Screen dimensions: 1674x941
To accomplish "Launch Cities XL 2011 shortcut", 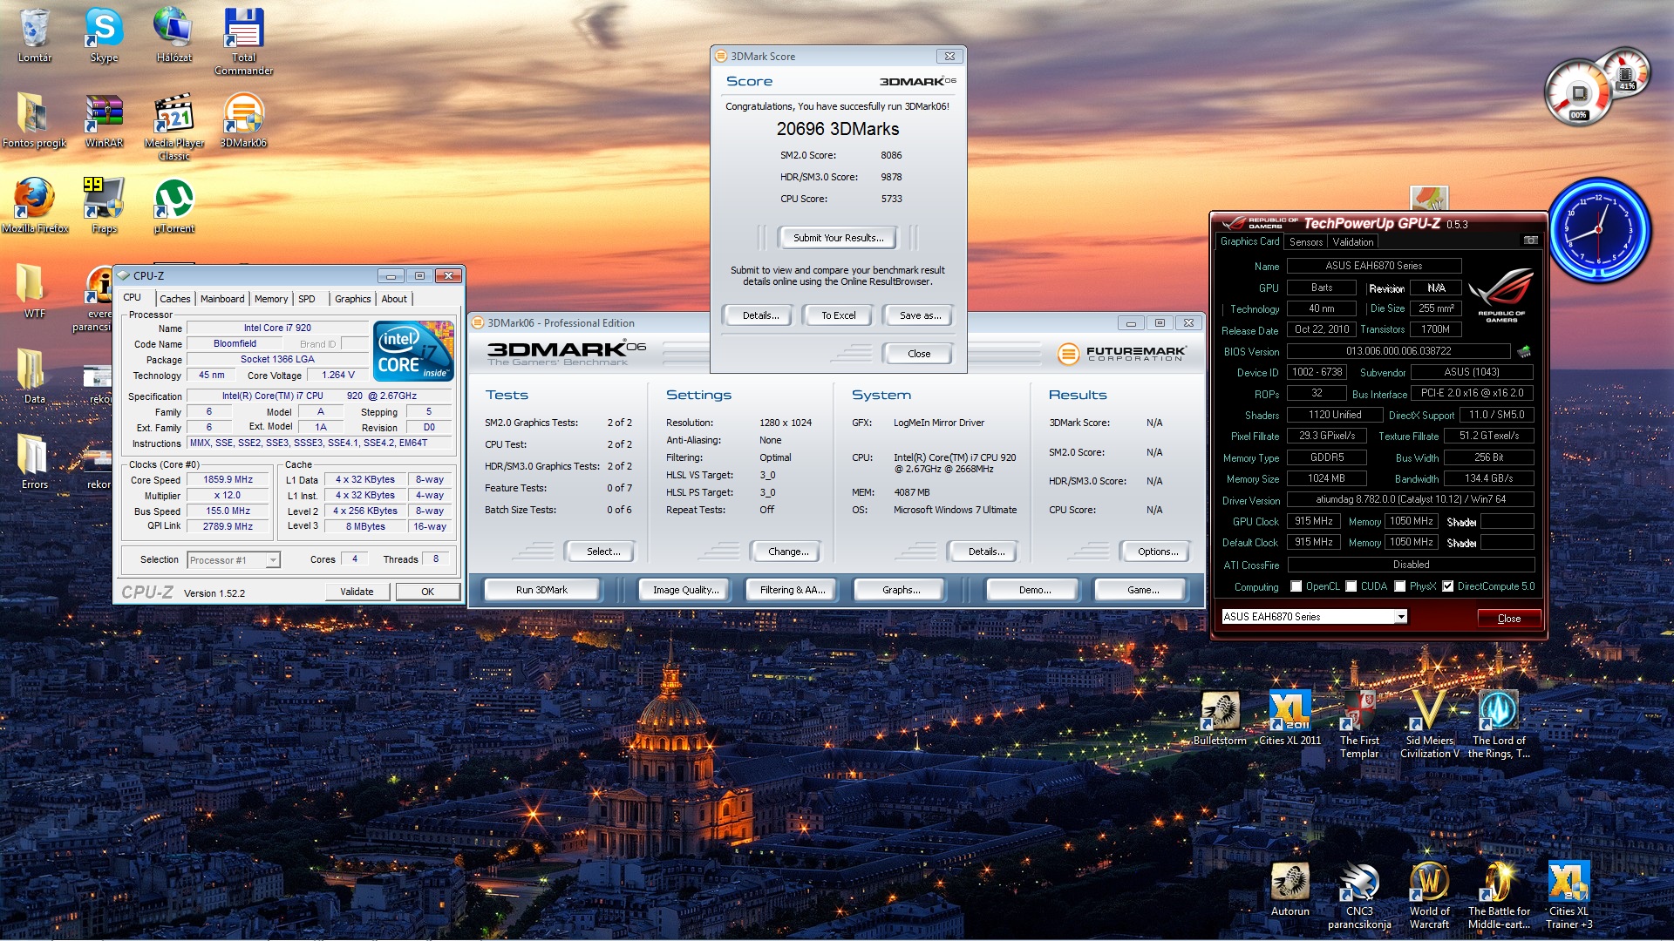I will pyautogui.click(x=1290, y=718).
